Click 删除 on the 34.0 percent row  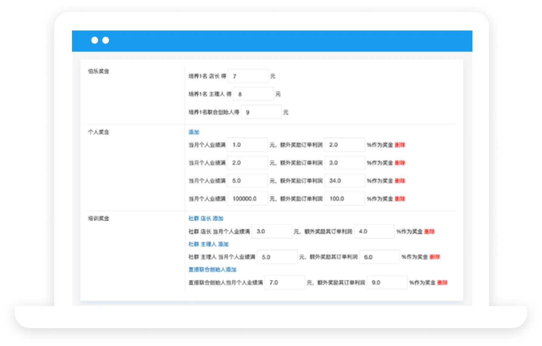400,181
